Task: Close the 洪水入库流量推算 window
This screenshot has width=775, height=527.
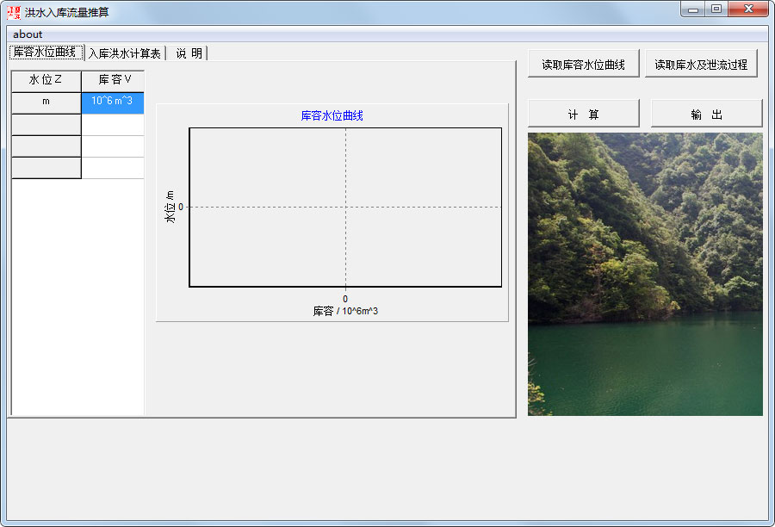Action: tap(748, 9)
